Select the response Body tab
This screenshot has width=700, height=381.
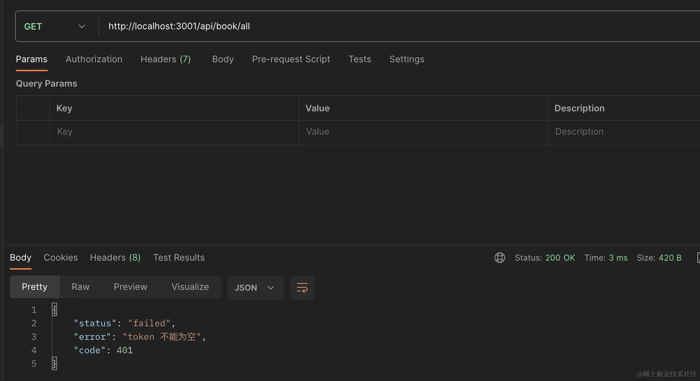coord(21,258)
